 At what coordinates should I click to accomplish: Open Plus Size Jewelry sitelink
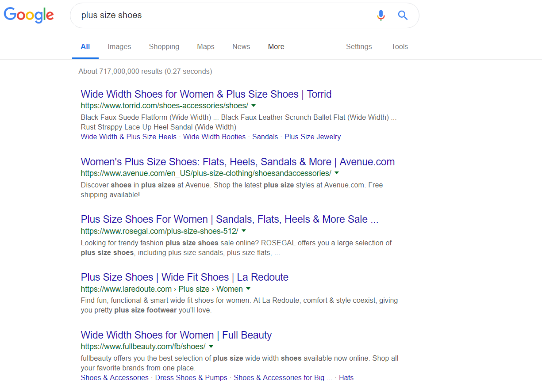(x=313, y=137)
